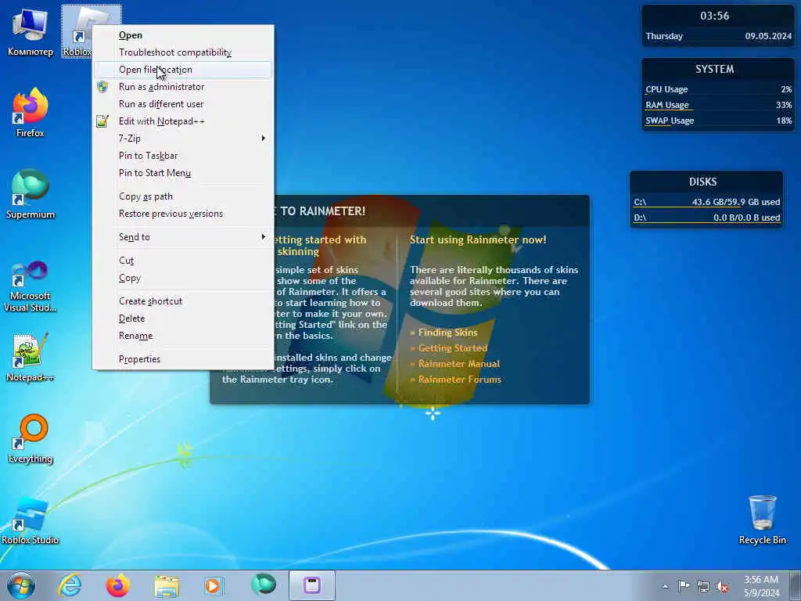Choose Open in context menu
801x601 pixels.
[x=183, y=35]
